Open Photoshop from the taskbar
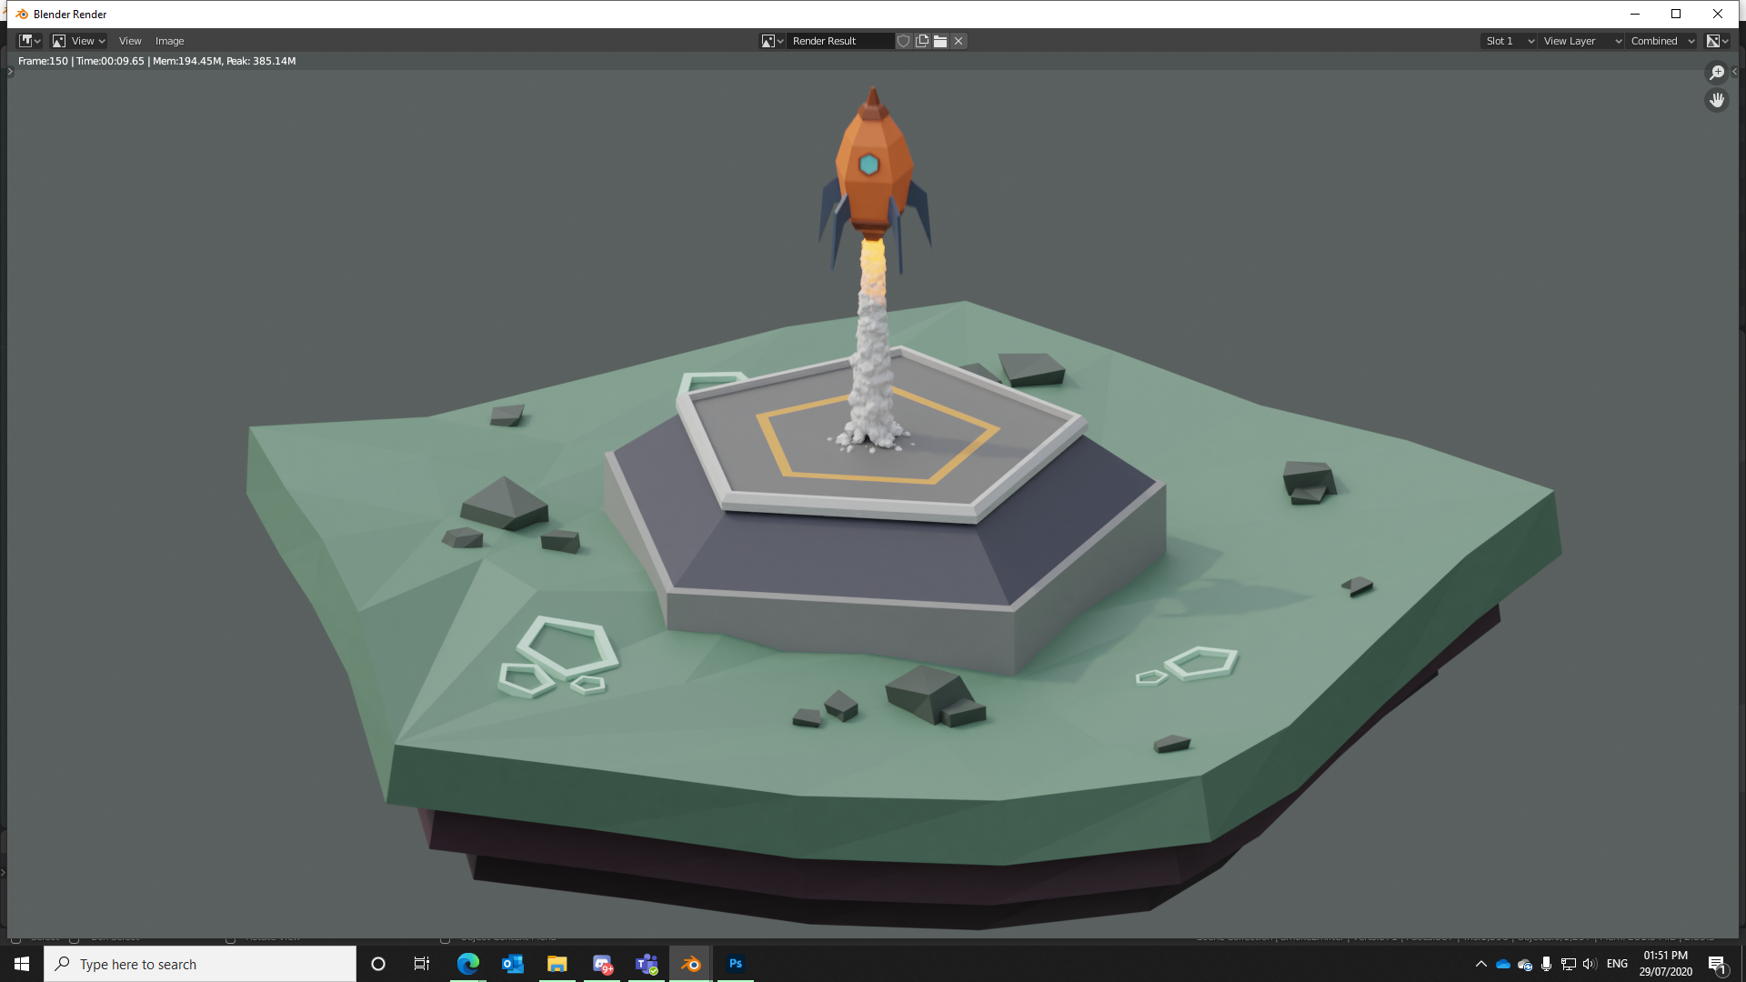 (735, 964)
